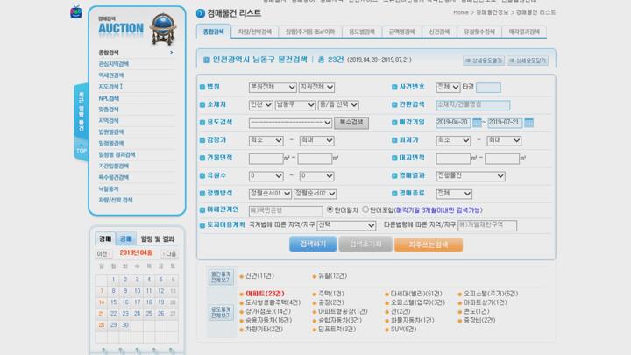Select the 공매 calendar tab
The width and height of the screenshot is (631, 355).
pos(126,238)
